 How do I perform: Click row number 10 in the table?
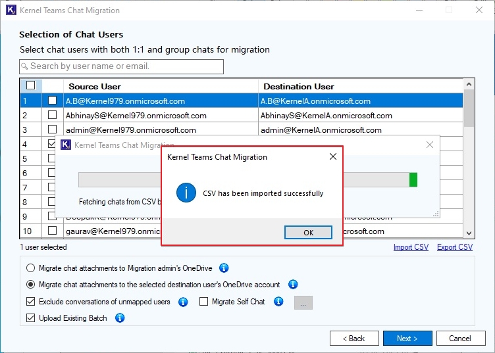pos(31,231)
